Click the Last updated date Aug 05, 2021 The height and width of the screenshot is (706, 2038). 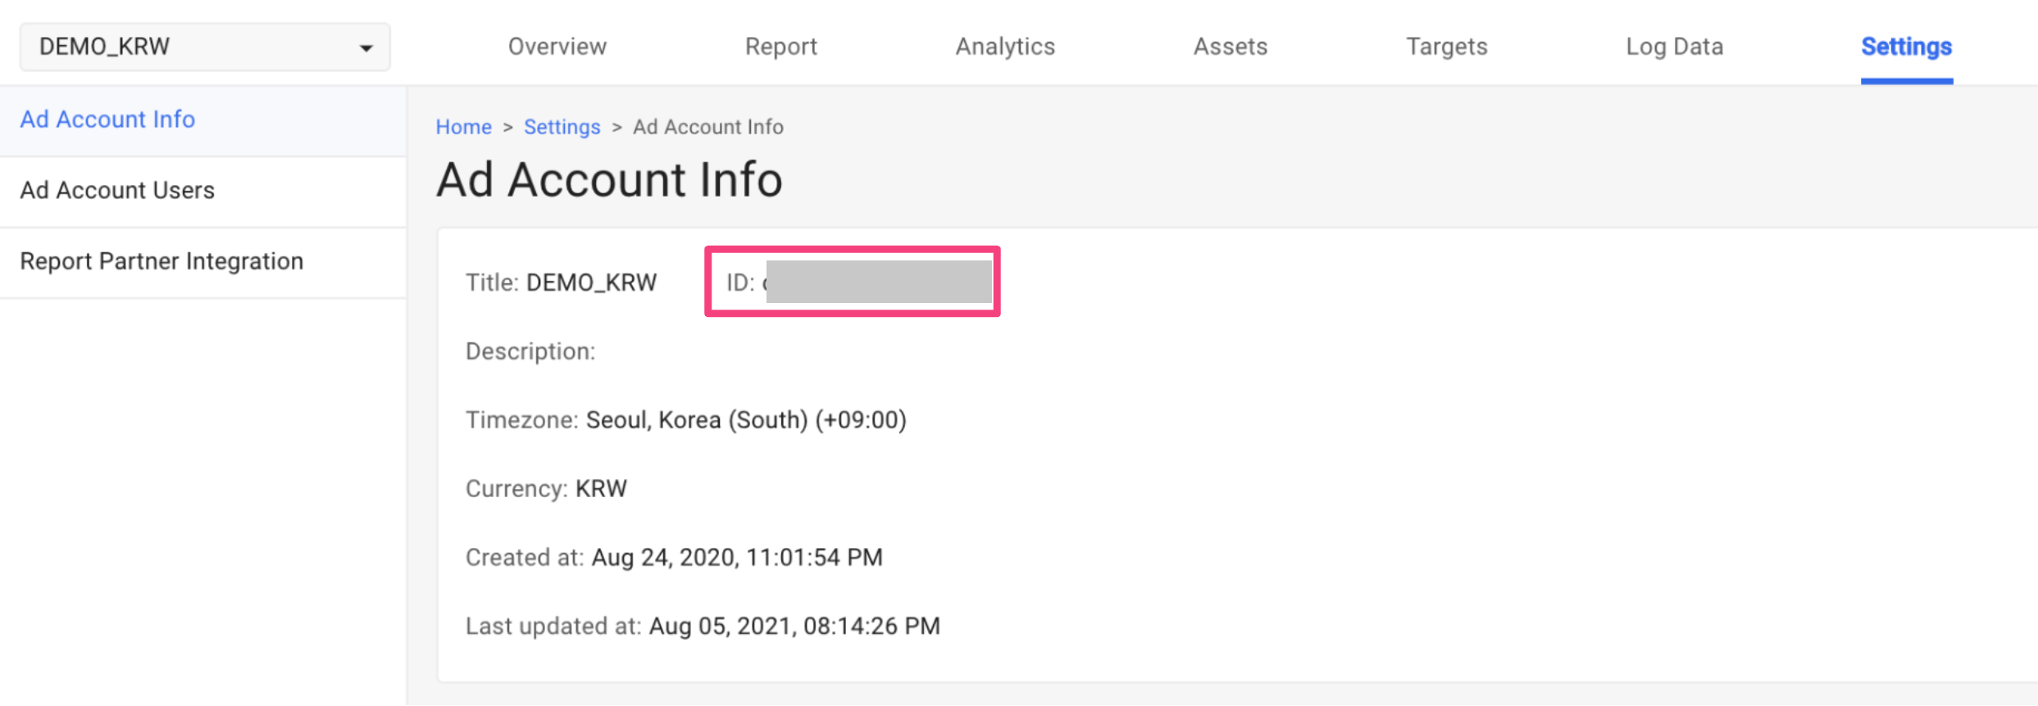tap(794, 627)
